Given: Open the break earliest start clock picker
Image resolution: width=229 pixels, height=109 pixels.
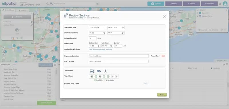Looking at the screenshot, I should pos(98,46).
